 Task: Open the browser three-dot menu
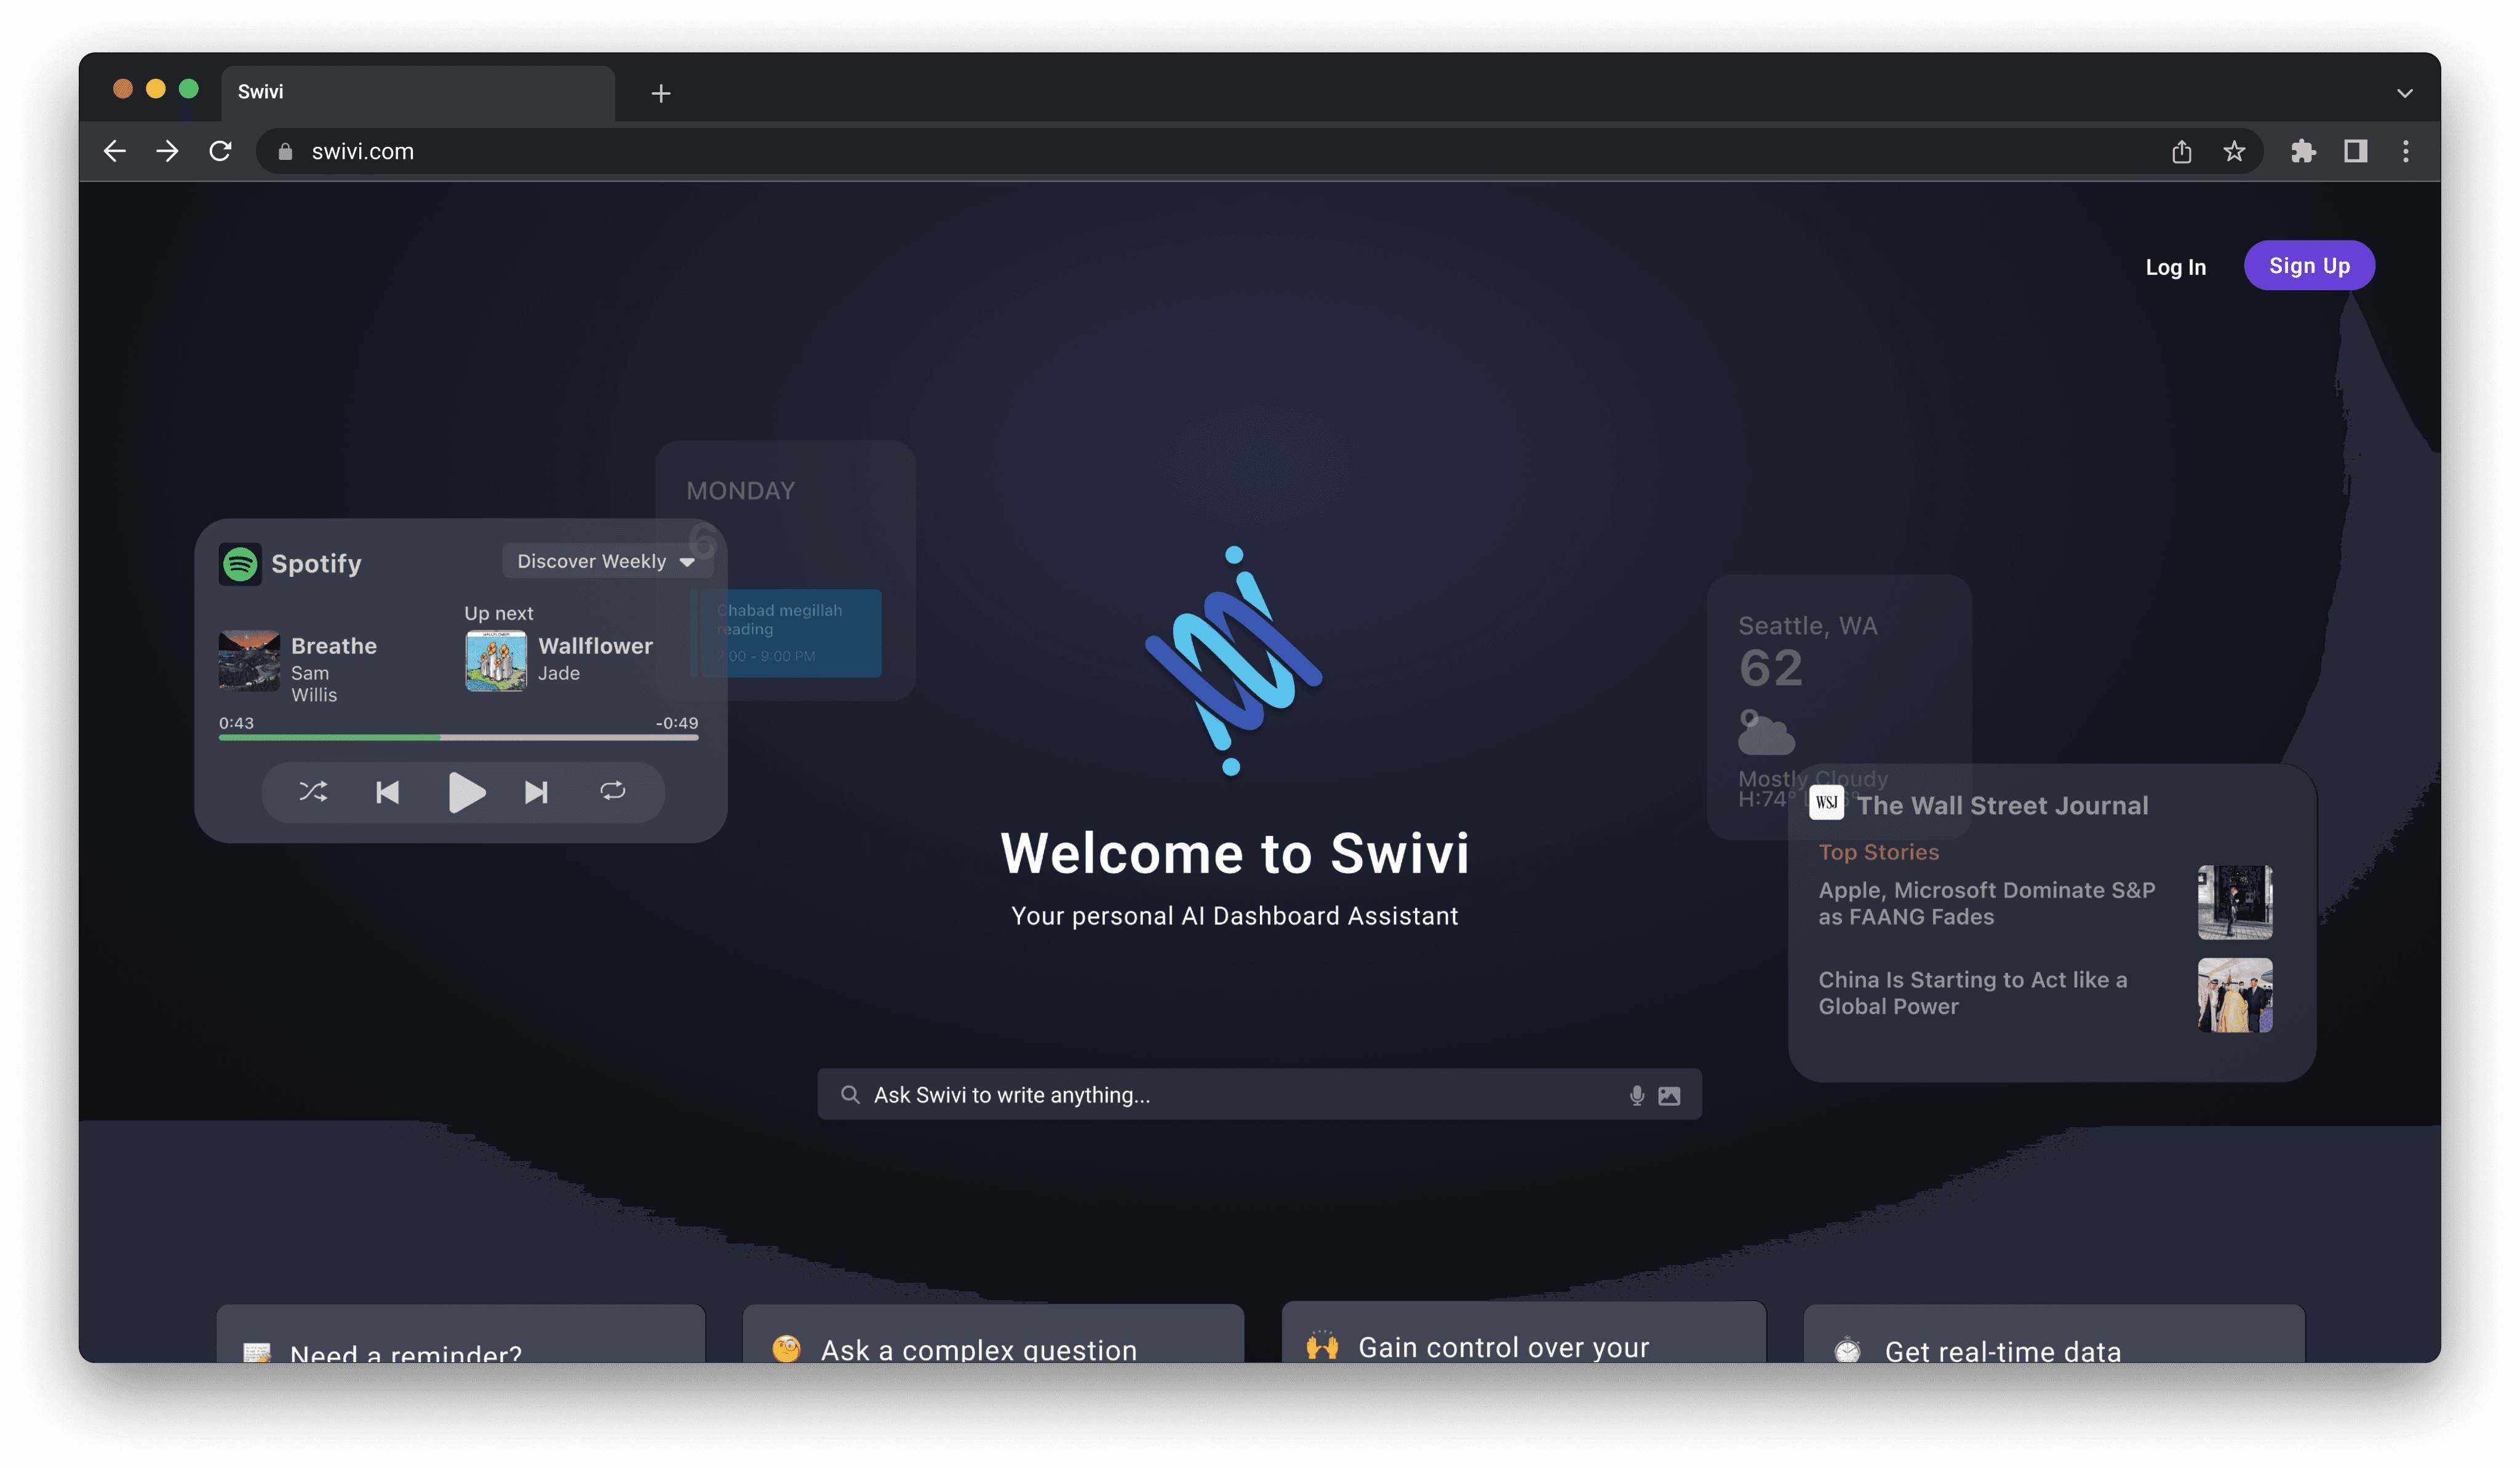pos(2406,151)
